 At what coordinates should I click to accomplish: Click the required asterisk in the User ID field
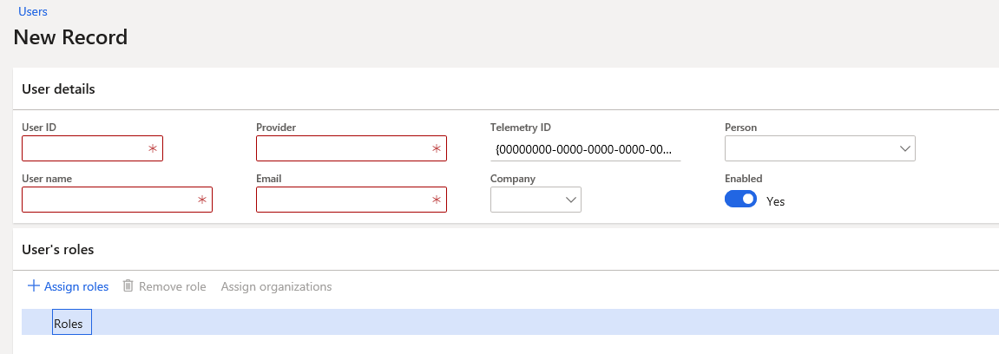(153, 149)
